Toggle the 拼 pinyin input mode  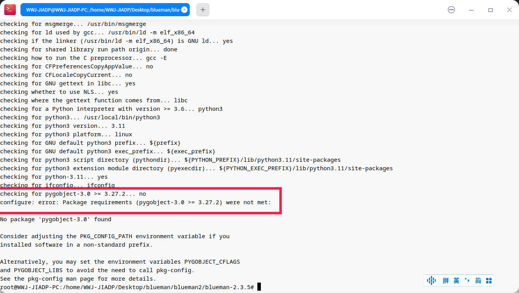click(446, 281)
